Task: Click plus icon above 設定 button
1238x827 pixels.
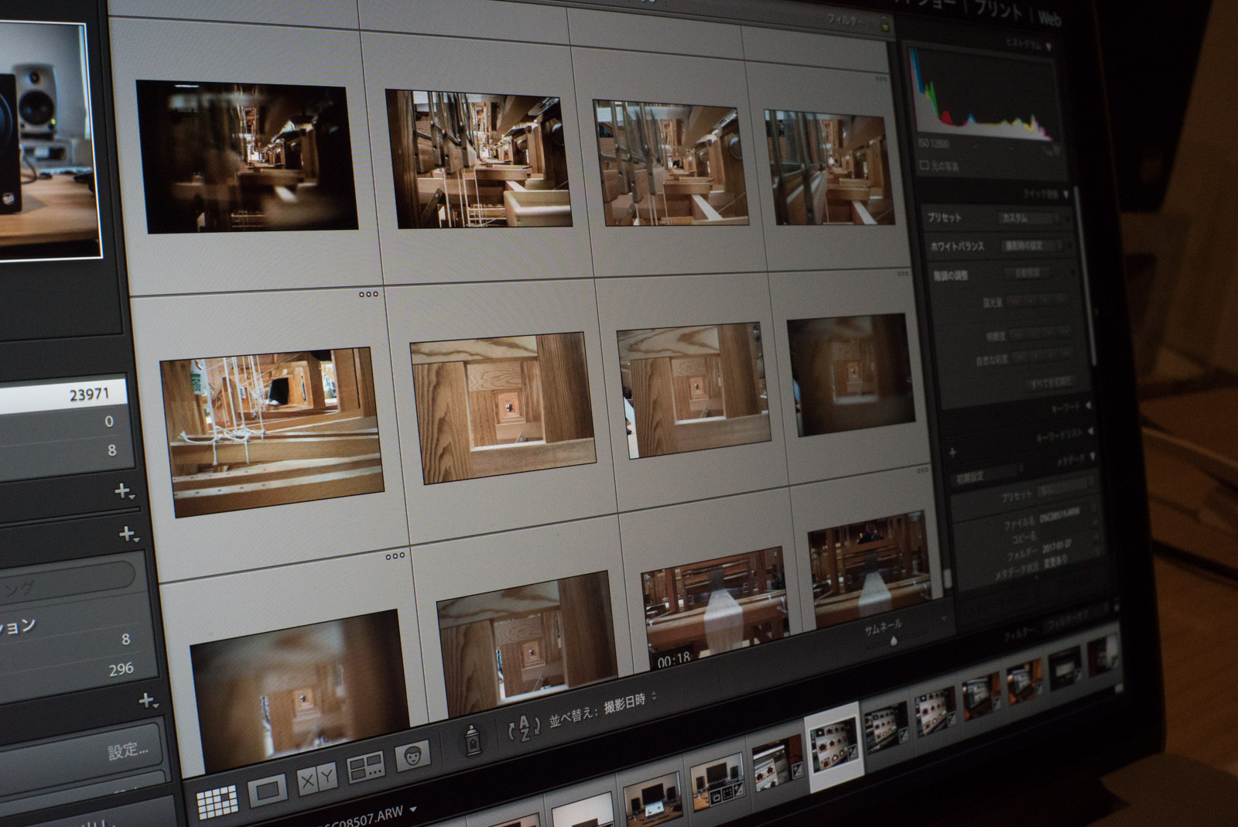Action: [x=148, y=701]
